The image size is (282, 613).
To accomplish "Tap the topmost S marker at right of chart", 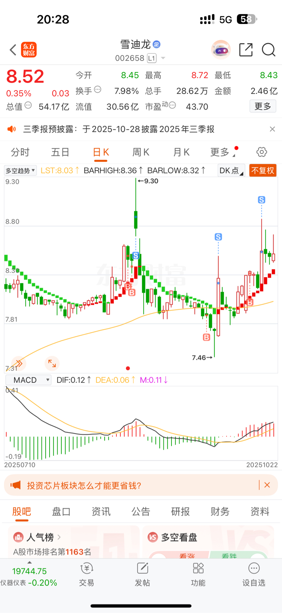I will pos(261,200).
